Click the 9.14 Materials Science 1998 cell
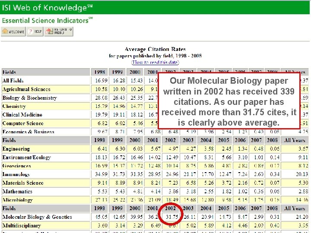This screenshot has width=311, height=233. (100, 183)
